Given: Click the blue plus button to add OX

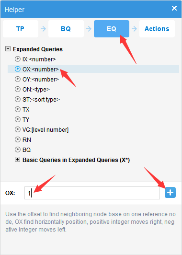Looking at the screenshot, I should (170, 193).
